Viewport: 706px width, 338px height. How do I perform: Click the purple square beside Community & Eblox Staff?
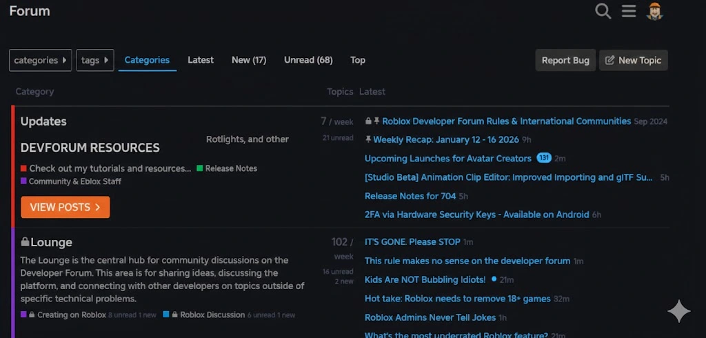coord(23,181)
